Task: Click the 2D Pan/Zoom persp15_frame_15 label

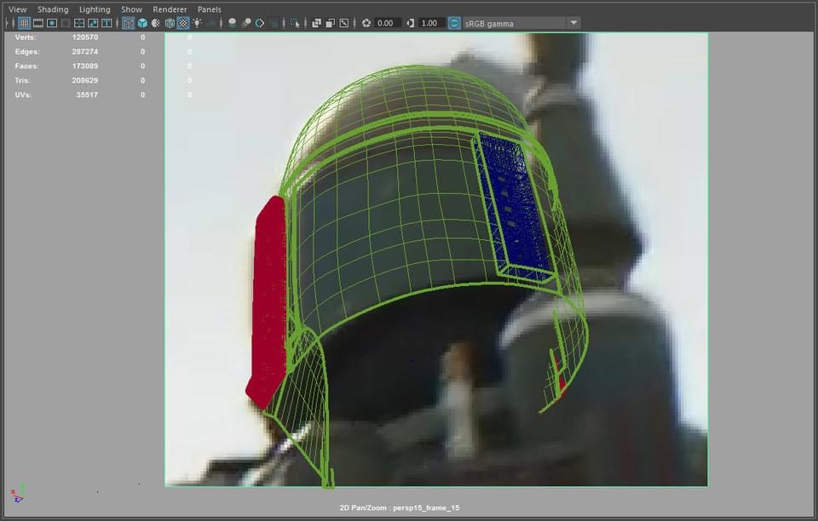Action: [400, 507]
